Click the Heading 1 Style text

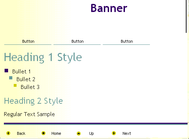(x=43, y=58)
